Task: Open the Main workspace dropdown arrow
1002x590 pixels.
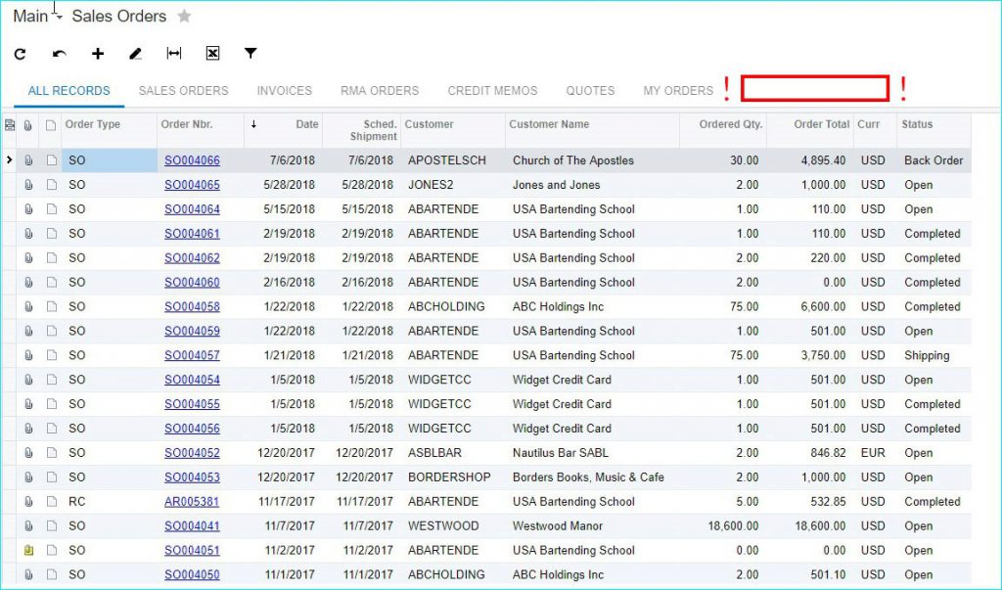Action: [x=59, y=18]
